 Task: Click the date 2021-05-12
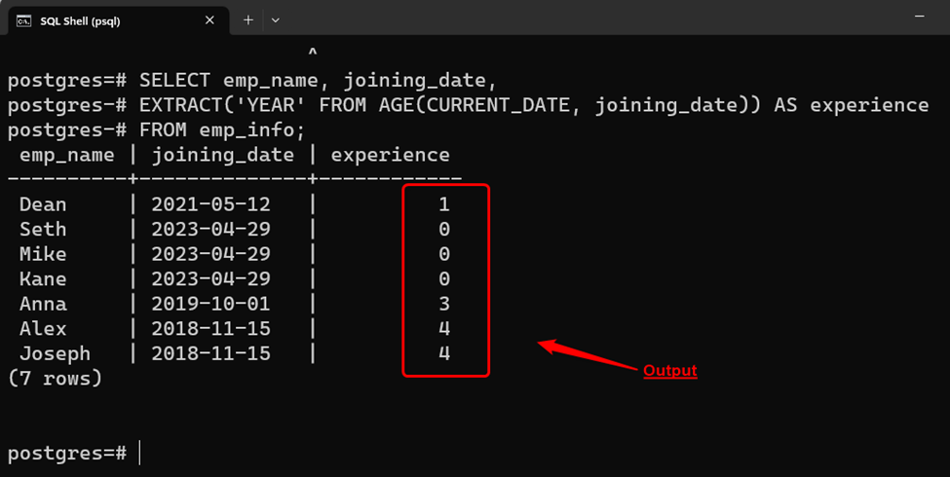pos(210,204)
